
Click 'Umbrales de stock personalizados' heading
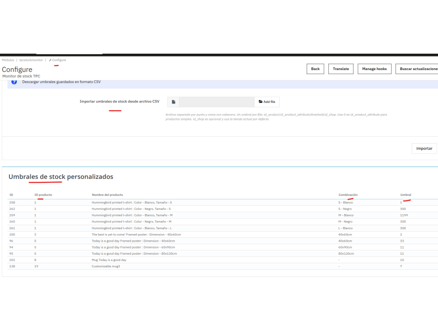[61, 177]
